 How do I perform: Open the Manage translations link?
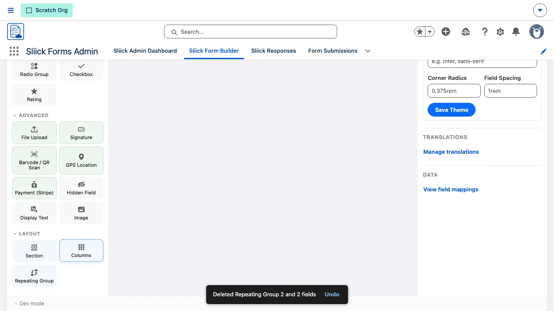[451, 152]
